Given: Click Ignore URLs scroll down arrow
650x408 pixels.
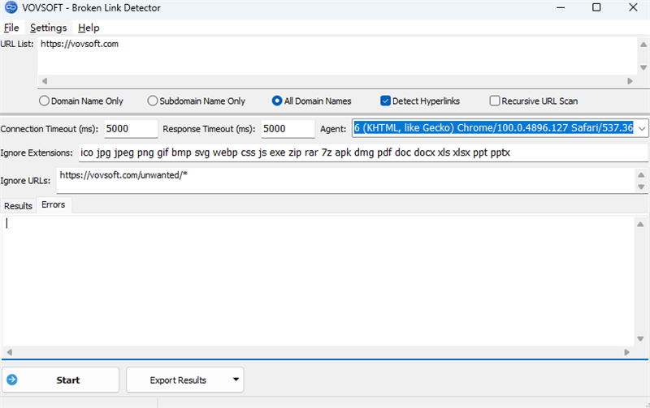Looking at the screenshot, I should (x=641, y=187).
